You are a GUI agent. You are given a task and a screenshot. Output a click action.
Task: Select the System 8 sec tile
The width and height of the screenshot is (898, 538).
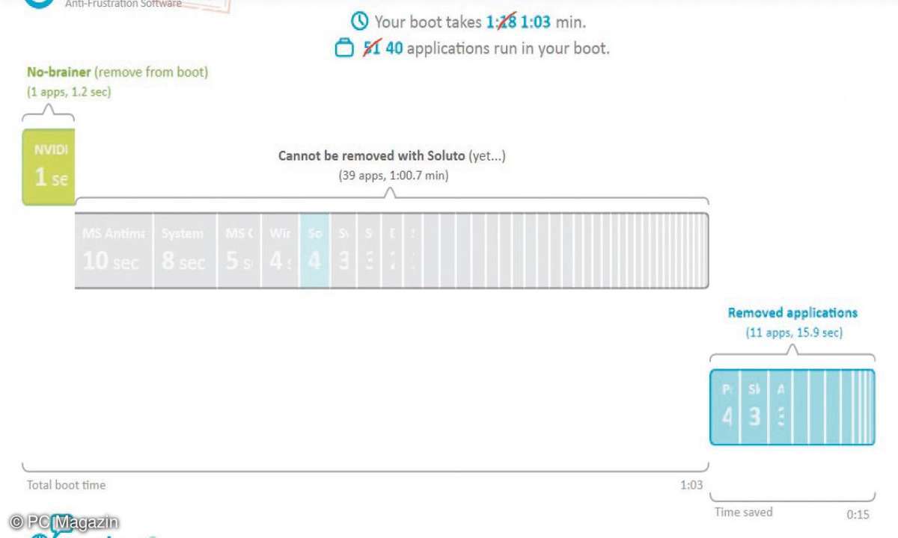(185, 250)
